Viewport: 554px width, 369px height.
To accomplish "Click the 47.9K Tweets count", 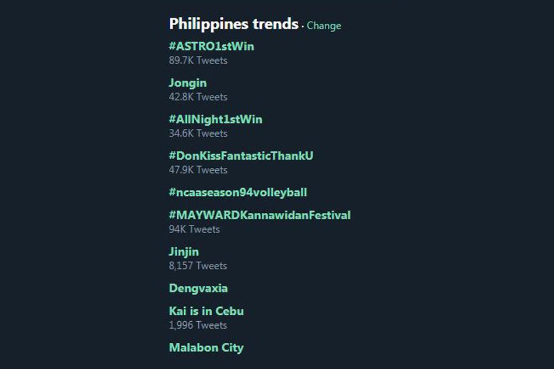I will [x=198, y=170].
